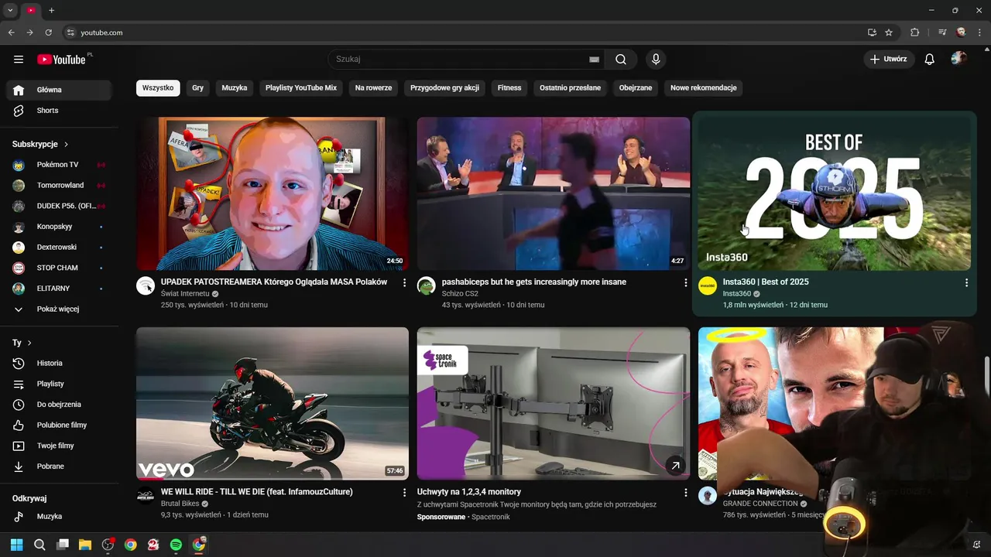This screenshot has width=991, height=557.
Task: Select the Obejrzane chip
Action: click(x=636, y=88)
